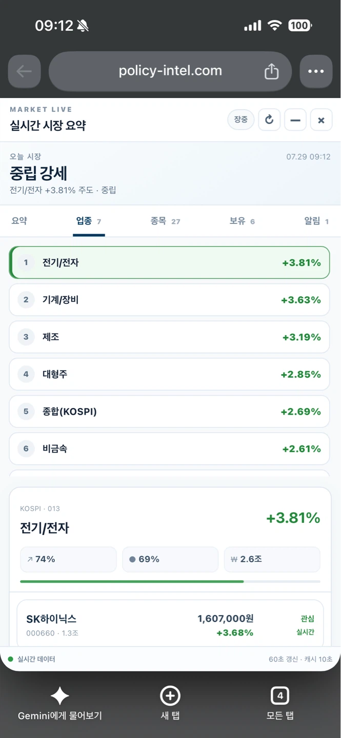The height and width of the screenshot is (738, 341).
Task: Open the share icon in address bar
Action: [271, 71]
